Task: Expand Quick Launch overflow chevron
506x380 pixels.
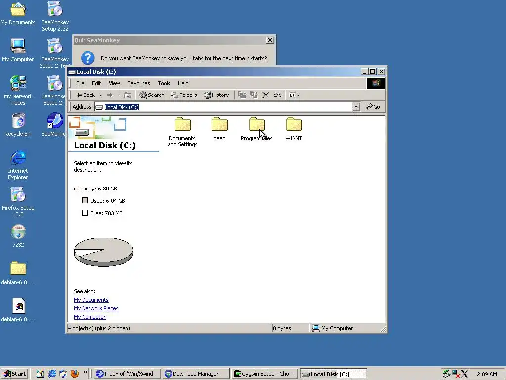Action: [x=85, y=372]
